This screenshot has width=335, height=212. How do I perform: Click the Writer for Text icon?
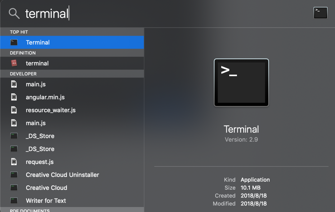(x=14, y=201)
